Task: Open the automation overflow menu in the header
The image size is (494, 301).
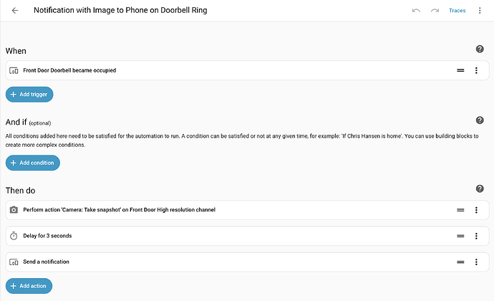Action: coord(480,11)
